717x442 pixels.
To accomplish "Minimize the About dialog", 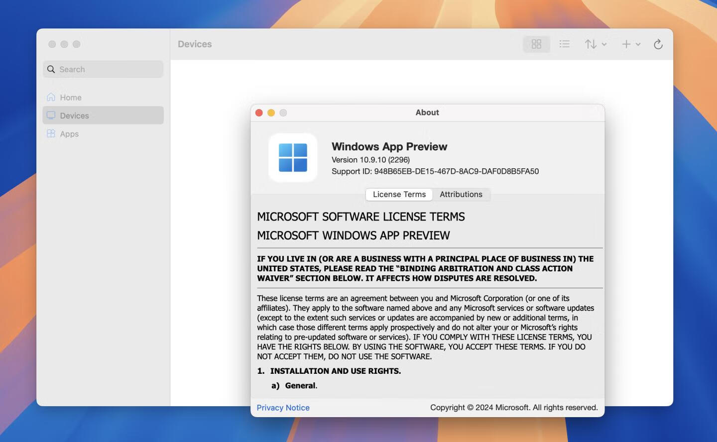I will tap(271, 113).
